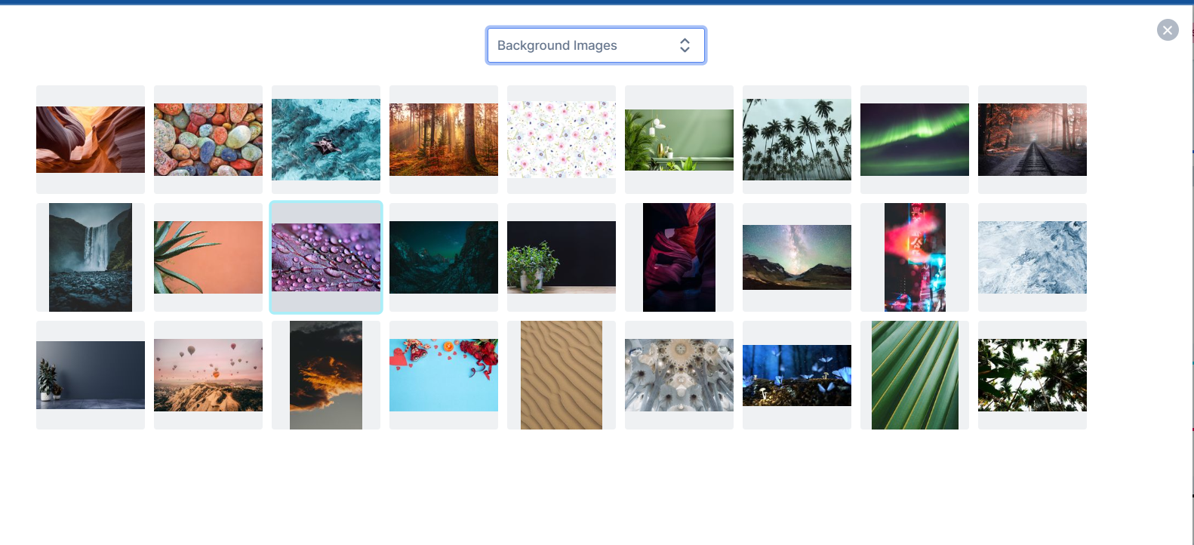The image size is (1194, 545).
Task: Choose the hot air balloons landscape
Action: [208, 375]
